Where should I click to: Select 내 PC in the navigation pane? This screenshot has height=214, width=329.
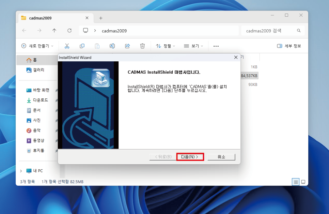pyautogui.click(x=35, y=171)
